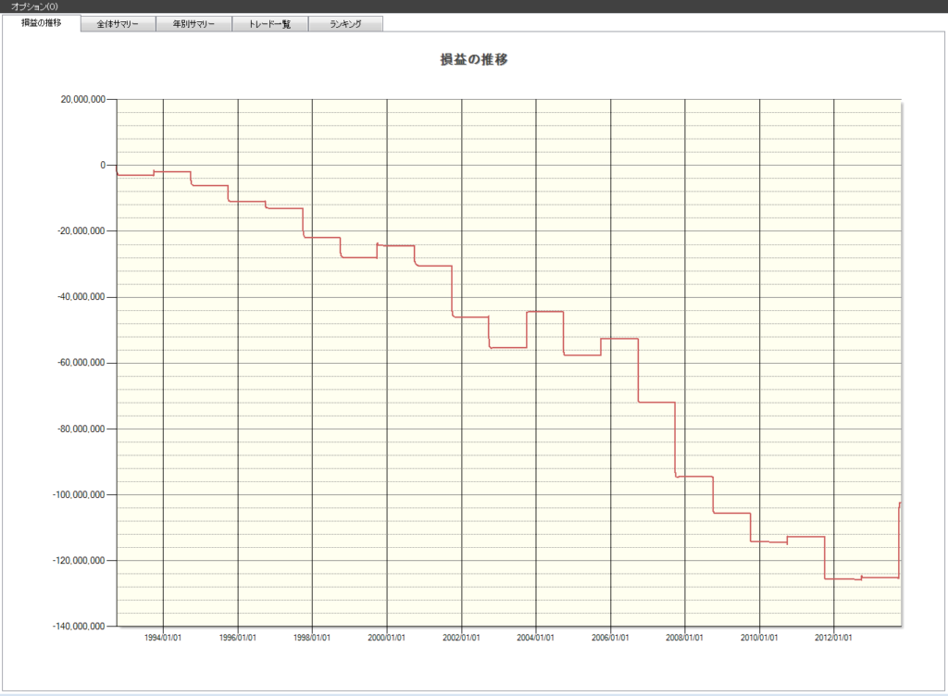Click the 1996/01/01 x-axis label
The image size is (948, 696).
[238, 638]
